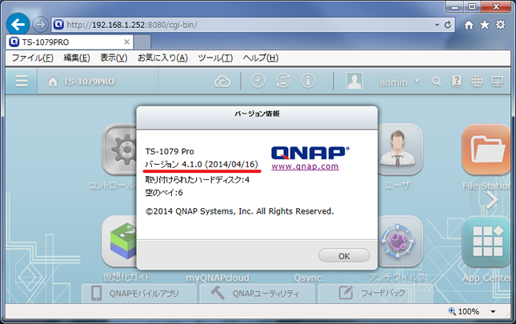Open the QNAPユーティリティ shortcut

pyautogui.click(x=258, y=293)
